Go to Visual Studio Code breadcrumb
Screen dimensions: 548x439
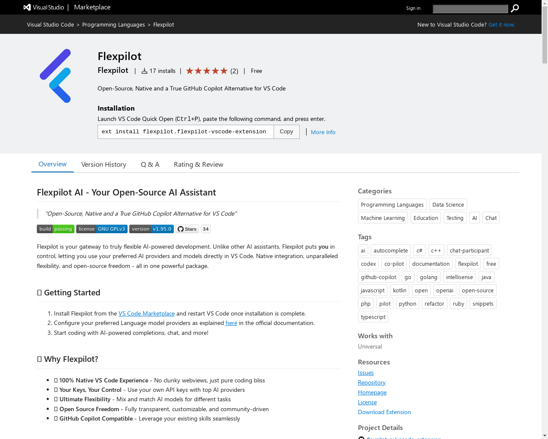[x=51, y=24]
